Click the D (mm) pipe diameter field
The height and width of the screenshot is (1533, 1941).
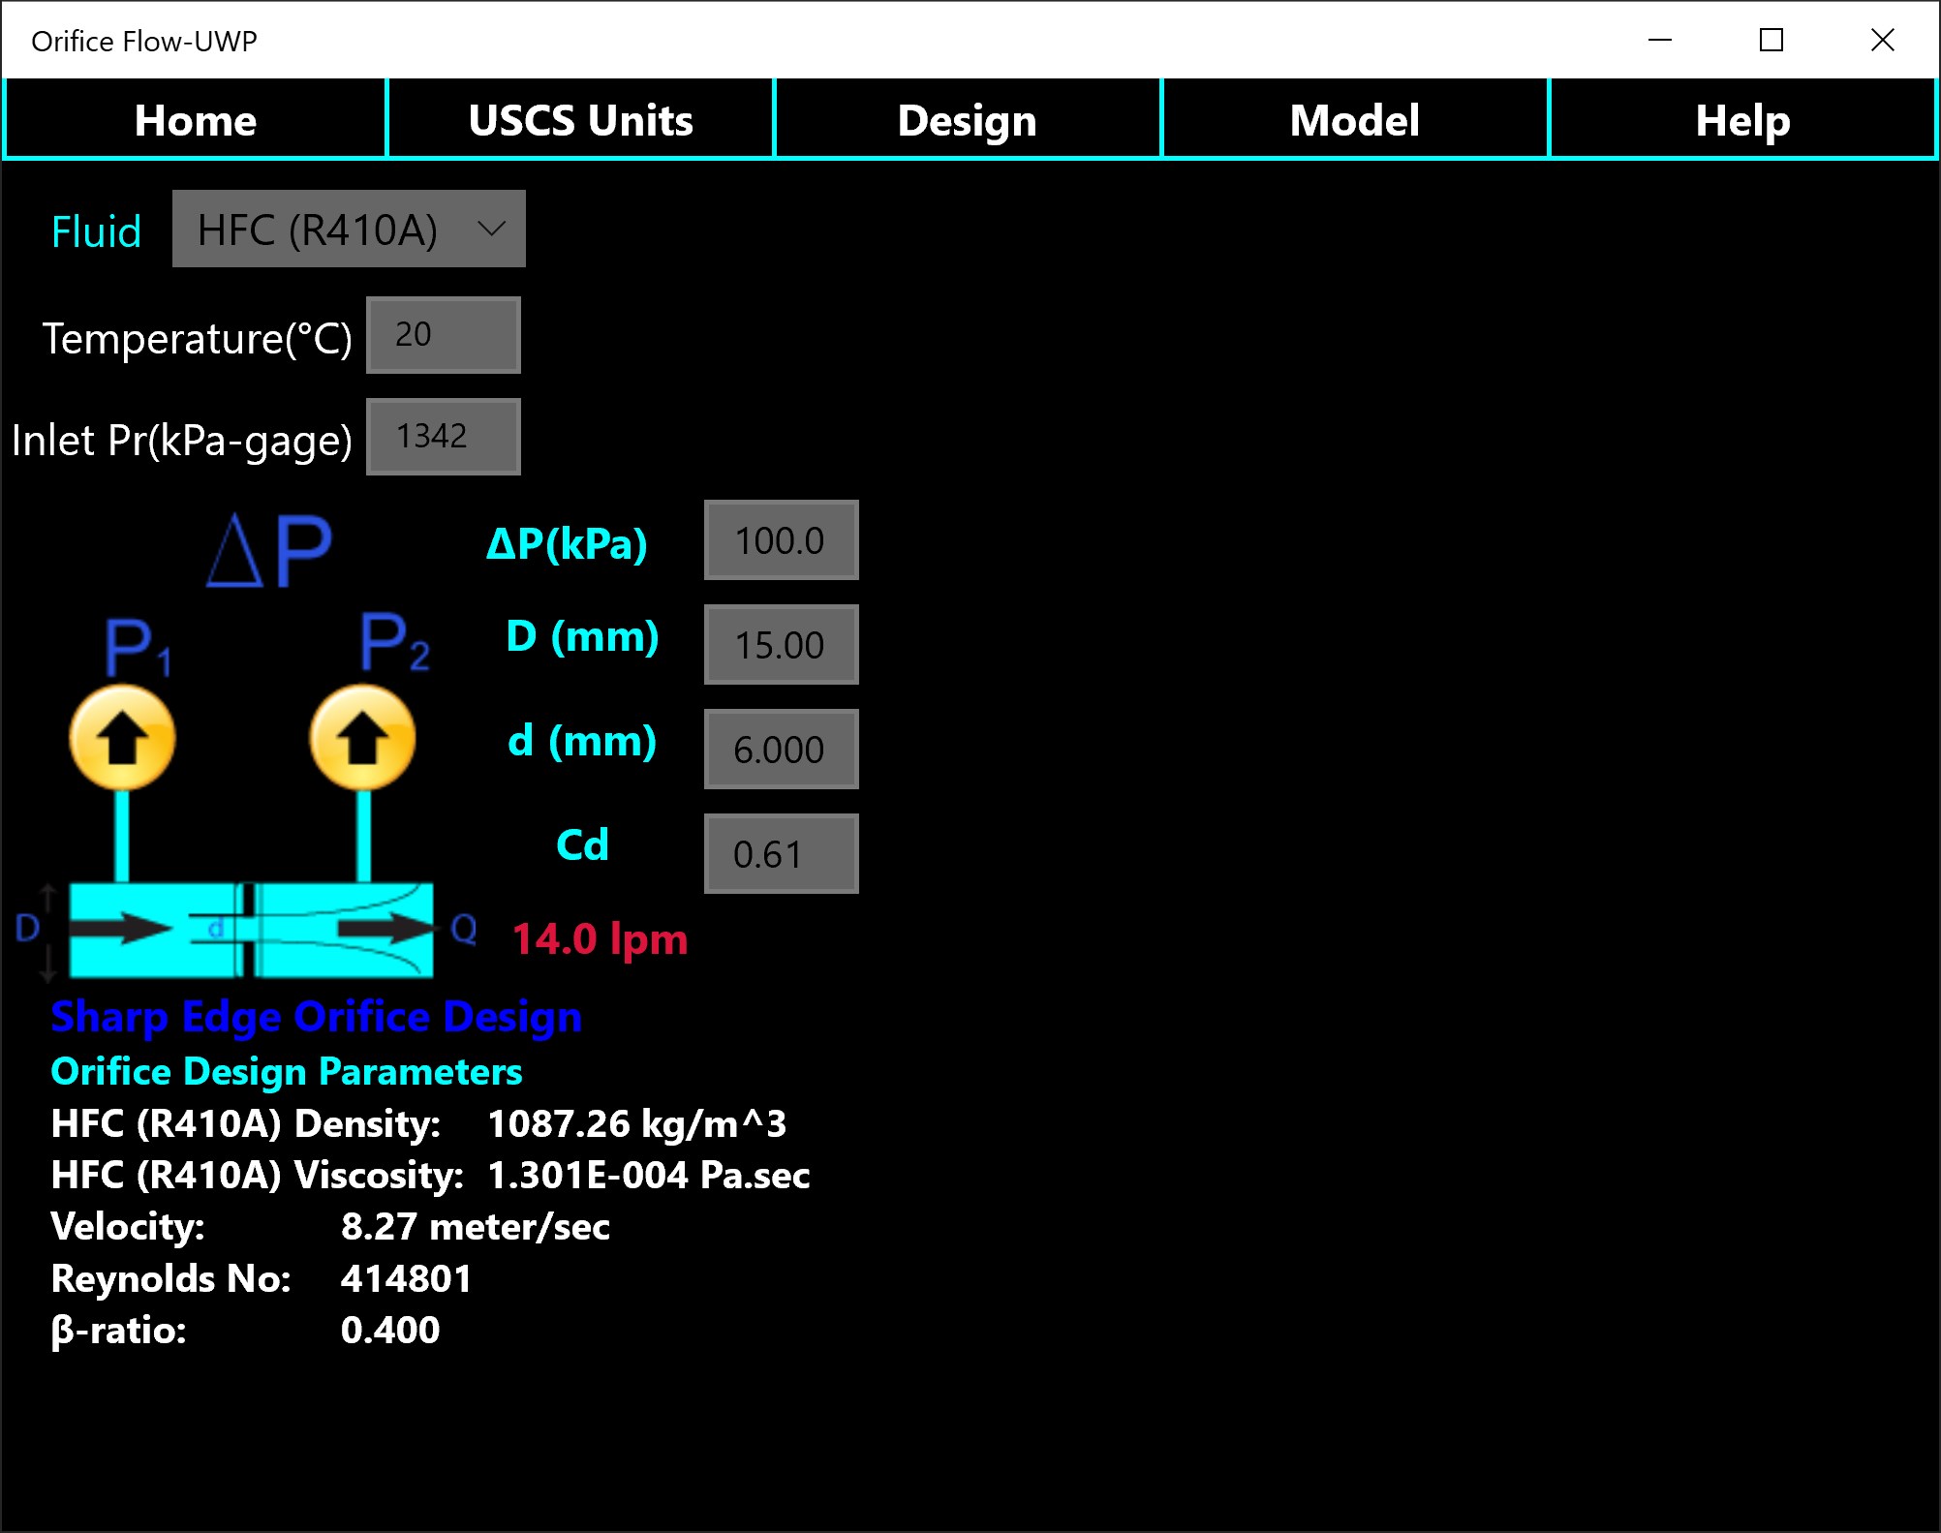pos(781,645)
